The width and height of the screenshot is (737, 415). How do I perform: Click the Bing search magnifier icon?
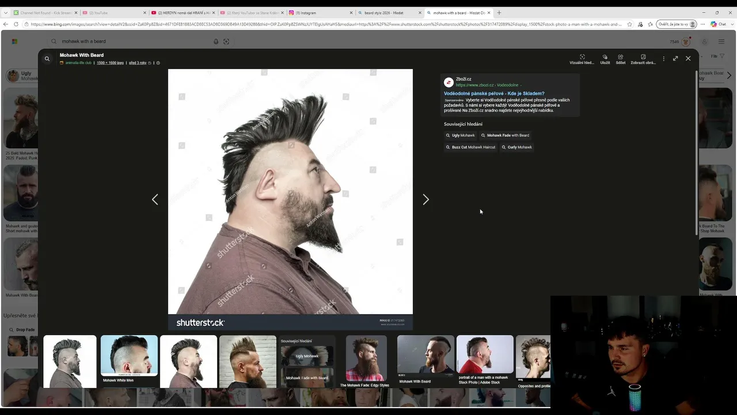tap(54, 41)
